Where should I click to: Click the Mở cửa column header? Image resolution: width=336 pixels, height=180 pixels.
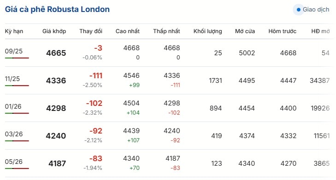(245, 31)
